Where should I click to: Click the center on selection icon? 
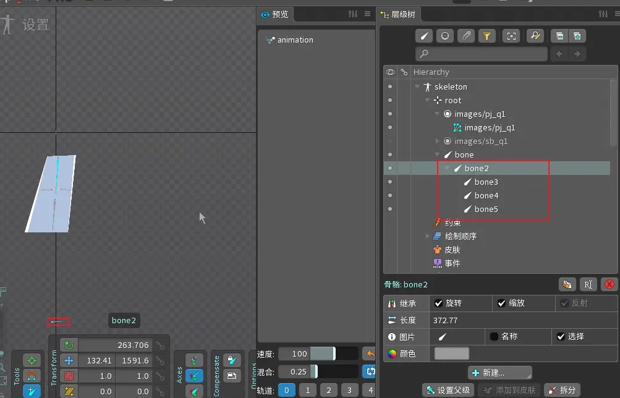coord(511,36)
